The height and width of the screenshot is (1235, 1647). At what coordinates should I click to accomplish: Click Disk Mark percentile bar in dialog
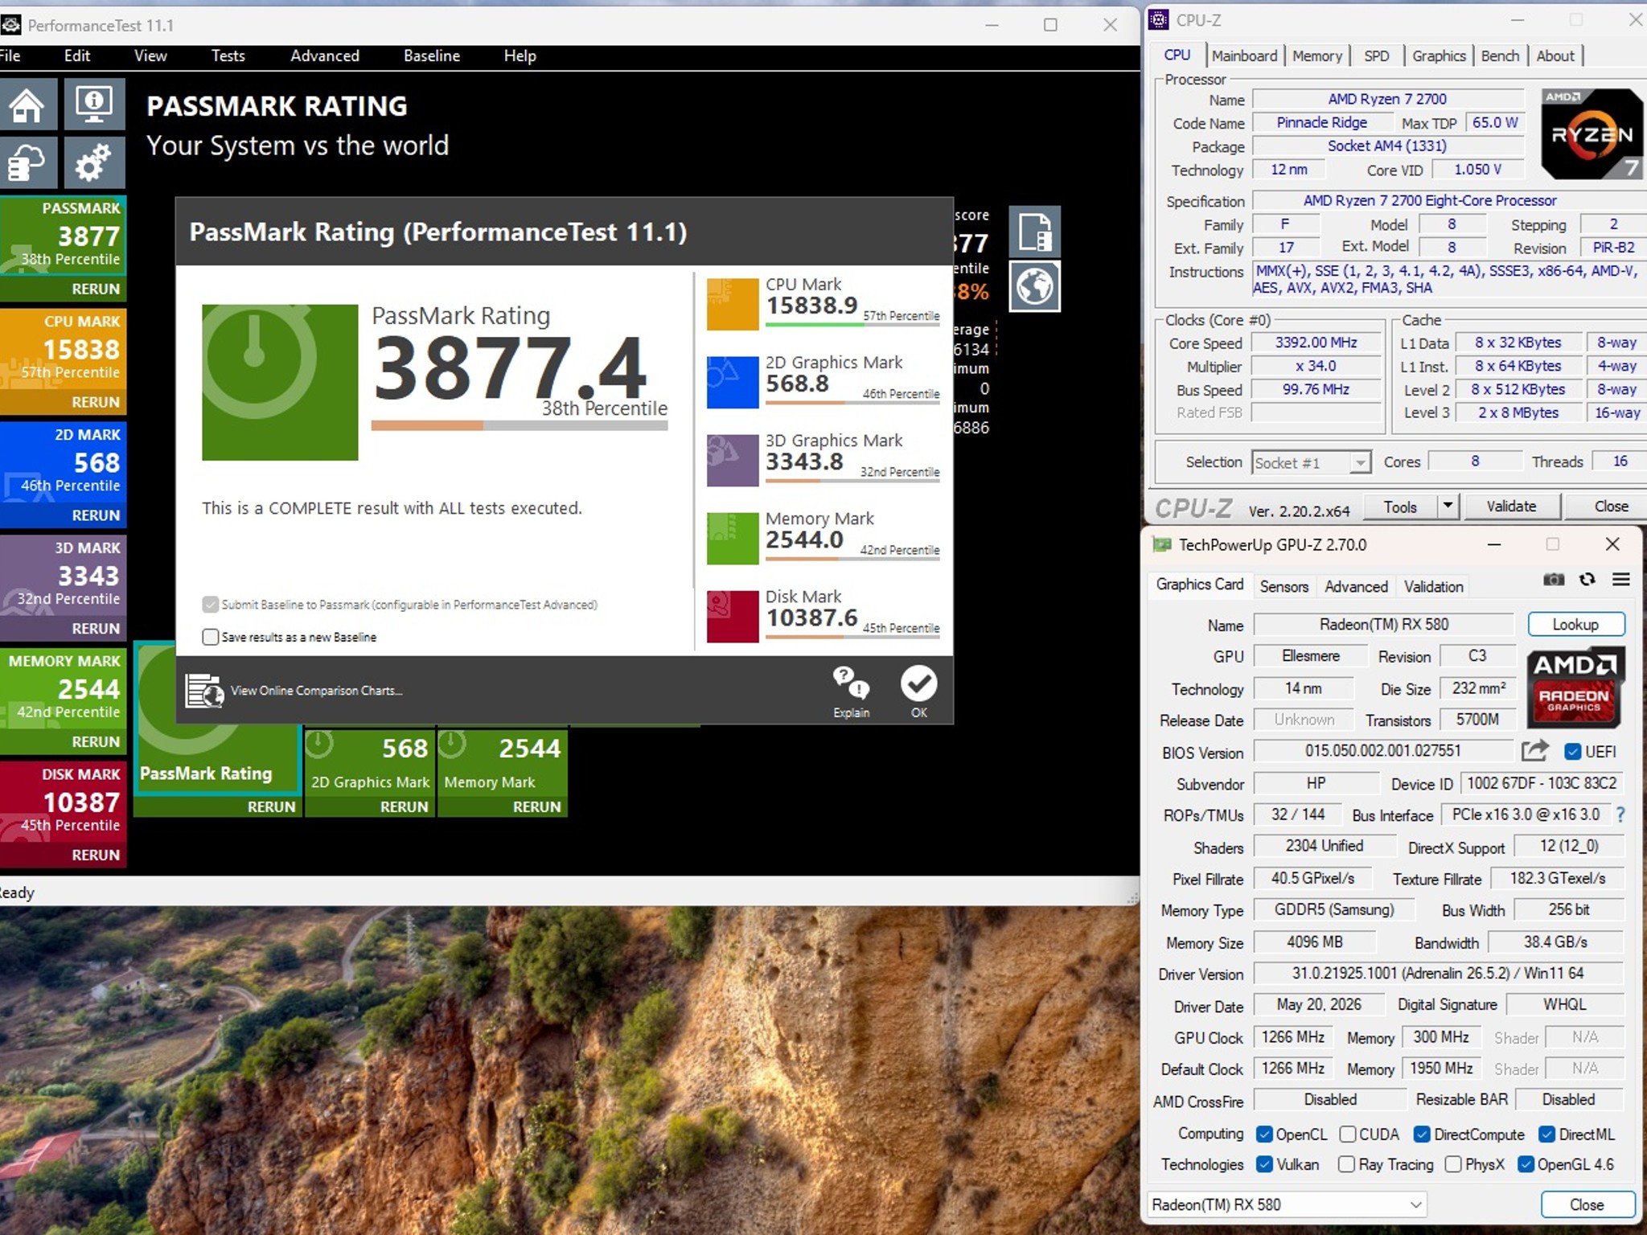pyautogui.click(x=852, y=637)
